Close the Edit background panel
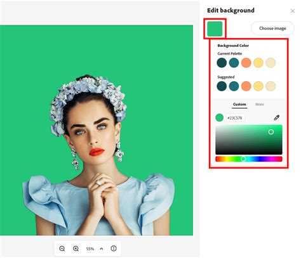This screenshot has height=258, width=301. pyautogui.click(x=293, y=11)
